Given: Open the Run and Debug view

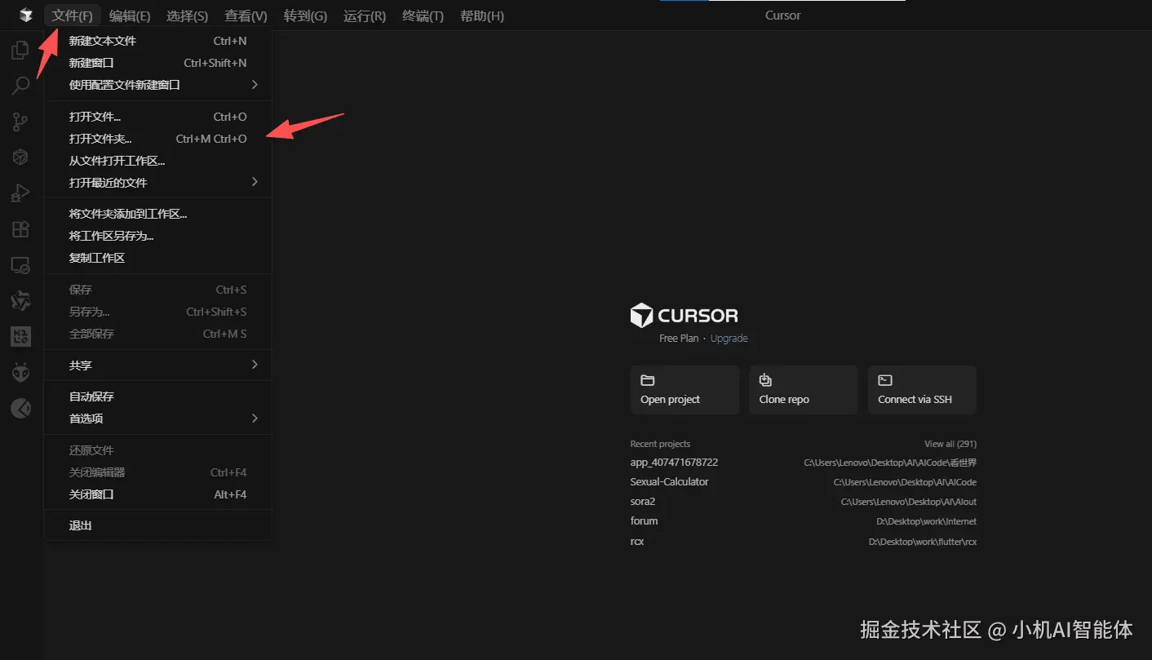Looking at the screenshot, I should [x=20, y=193].
